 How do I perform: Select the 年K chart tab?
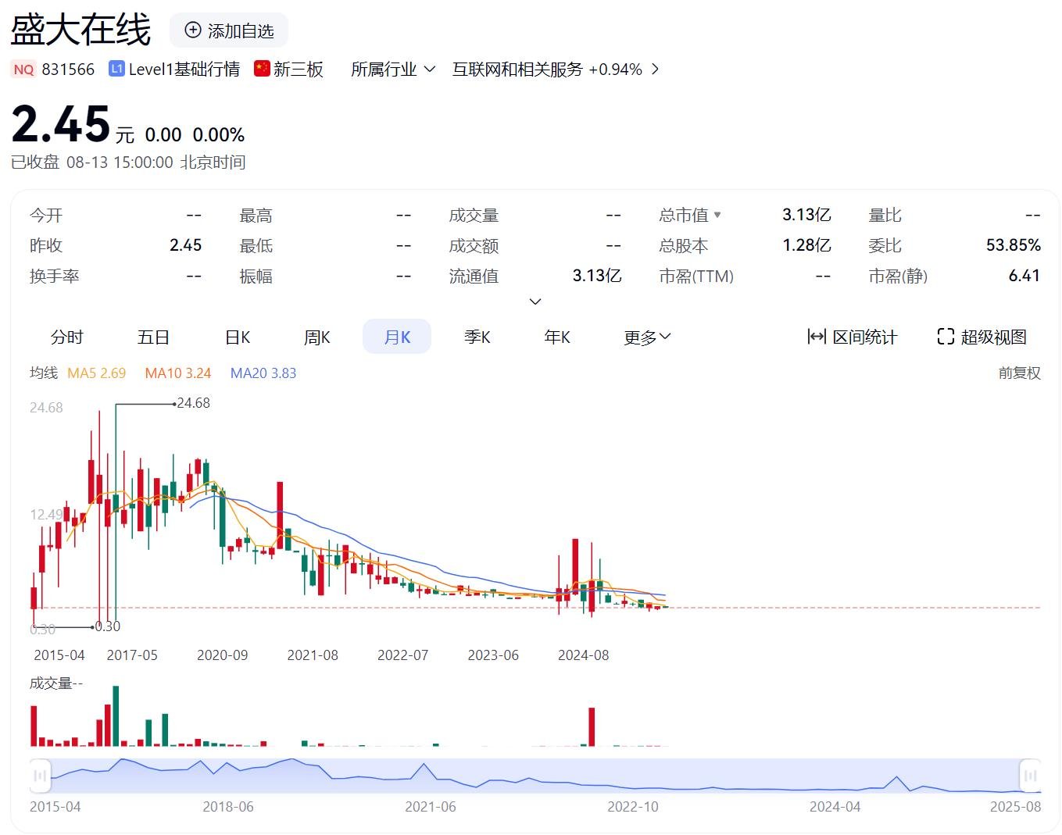(x=557, y=337)
